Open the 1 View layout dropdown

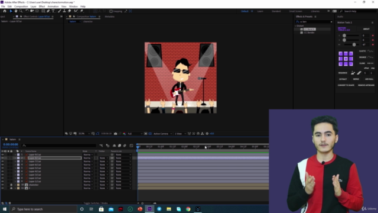point(180,134)
